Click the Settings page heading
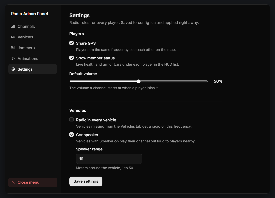This screenshot has width=275, height=198. click(79, 15)
